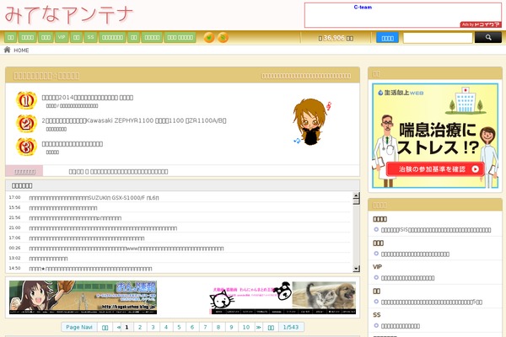
Task: Click the みてなアンテナ site logo
Action: click(69, 15)
